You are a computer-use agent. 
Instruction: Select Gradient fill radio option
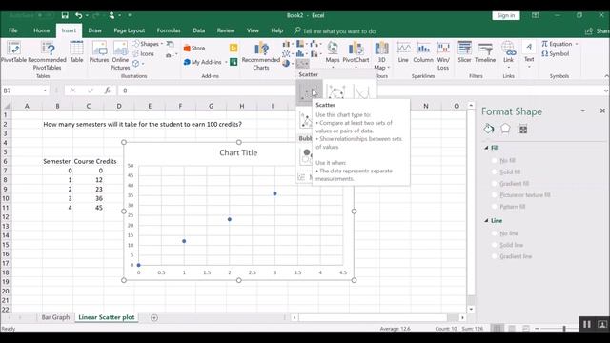[x=495, y=183]
